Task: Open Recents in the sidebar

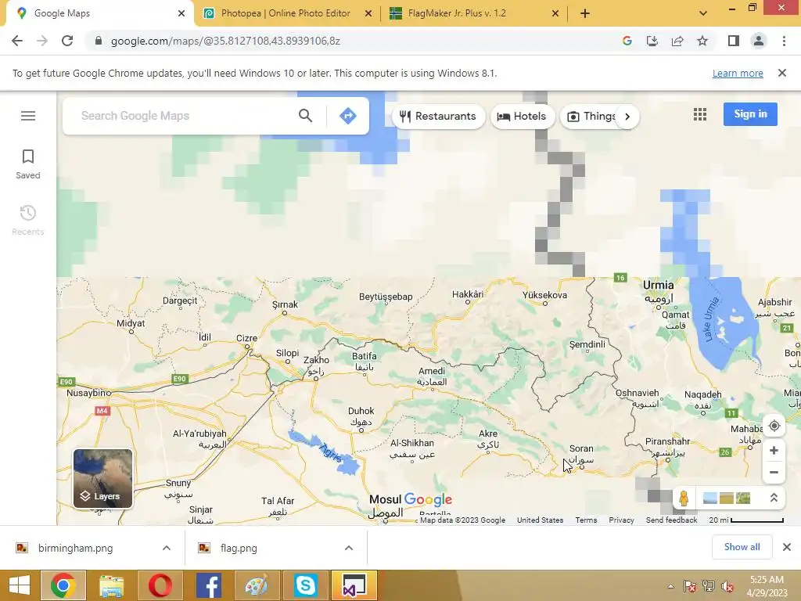Action: 28,220
